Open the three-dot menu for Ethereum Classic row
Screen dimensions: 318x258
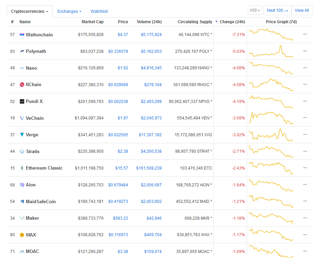[x=305, y=168]
